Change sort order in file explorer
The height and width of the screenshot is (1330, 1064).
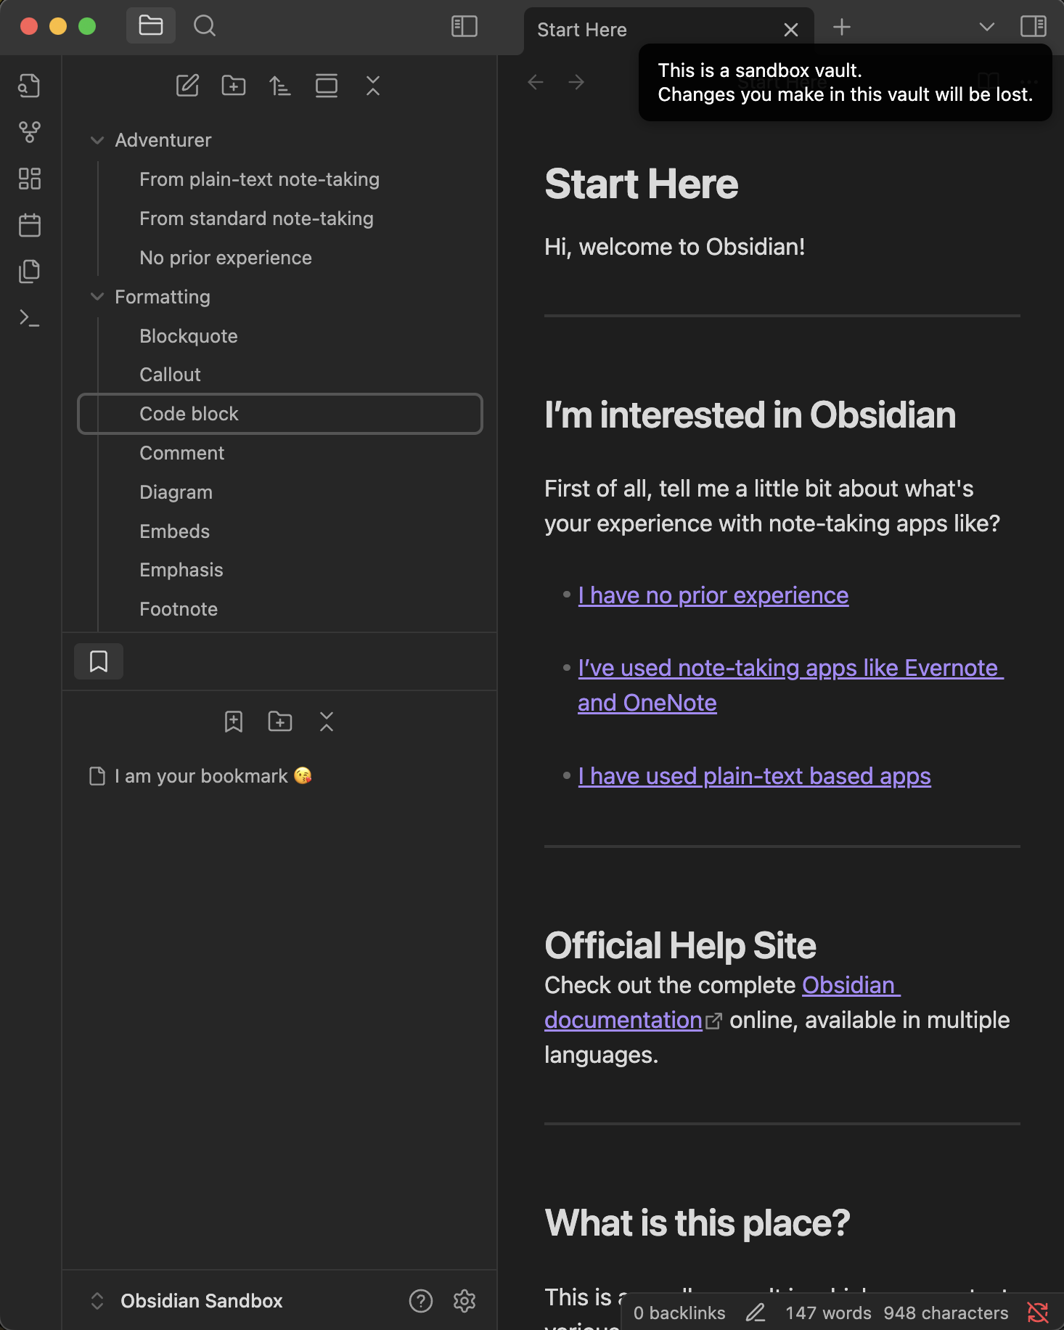click(280, 86)
